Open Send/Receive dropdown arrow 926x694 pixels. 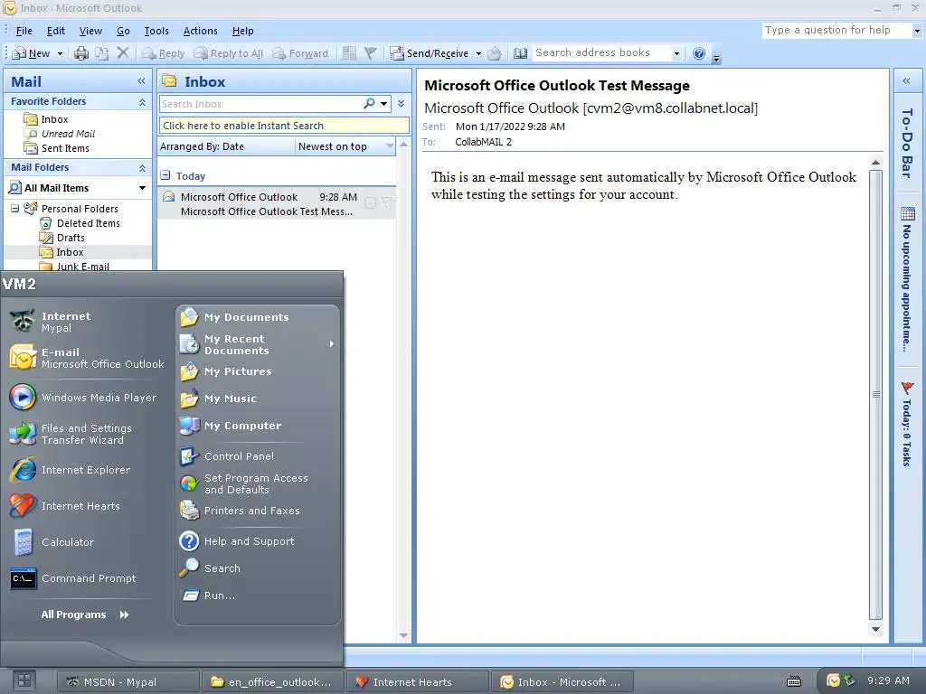[x=478, y=53]
